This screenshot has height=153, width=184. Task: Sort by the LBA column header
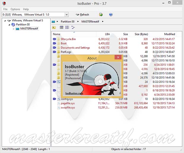coord(107,34)
